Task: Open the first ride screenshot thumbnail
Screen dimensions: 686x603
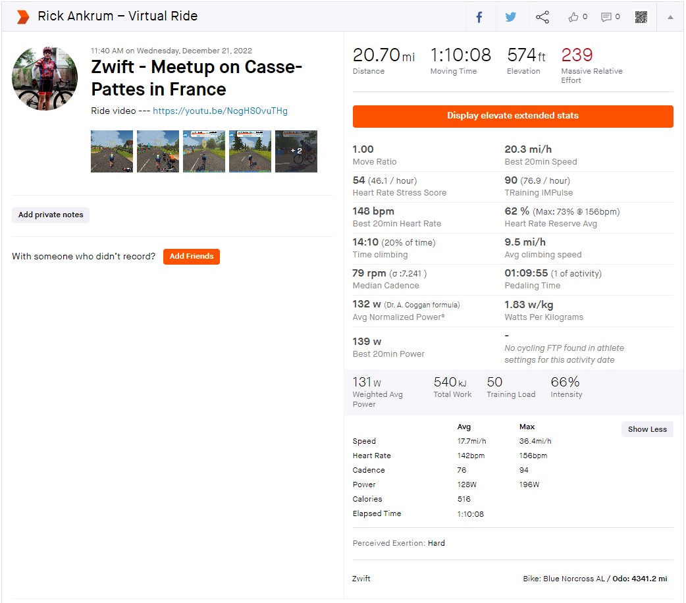Action: [x=111, y=151]
